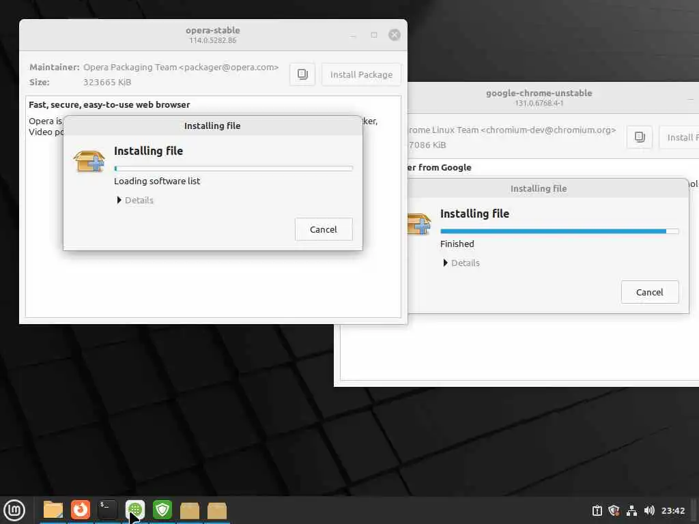Cancel the Chrome installing file dialog

(650, 292)
